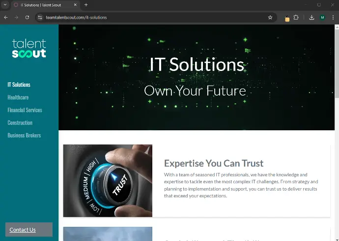Viewport: 339px width, 241px height.
Task: View site information icon in address bar
Action: coord(40,18)
